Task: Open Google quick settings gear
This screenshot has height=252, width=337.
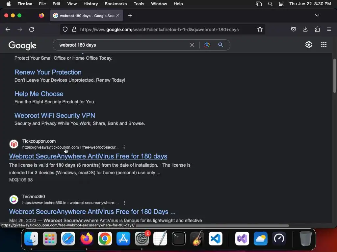Action: 309,45
